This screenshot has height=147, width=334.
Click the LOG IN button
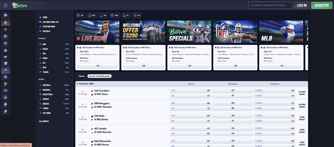[302, 5]
